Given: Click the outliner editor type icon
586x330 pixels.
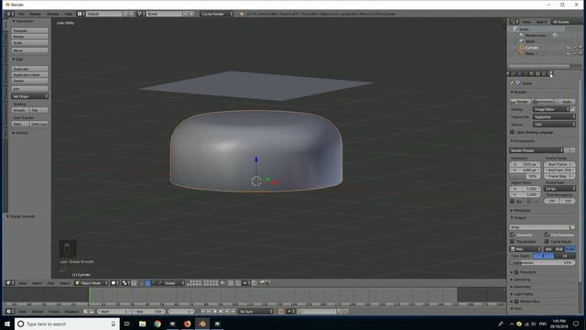Looking at the screenshot, I should click(515, 22).
